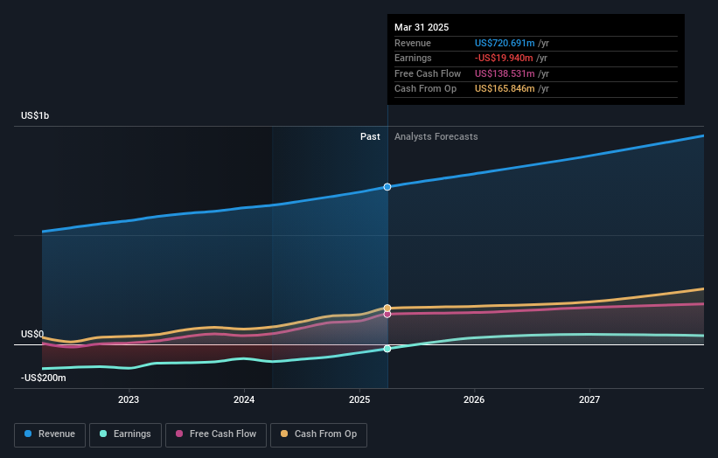The width and height of the screenshot is (718, 458).
Task: Click the Cash From Op tooltip label
Action: [x=425, y=89]
